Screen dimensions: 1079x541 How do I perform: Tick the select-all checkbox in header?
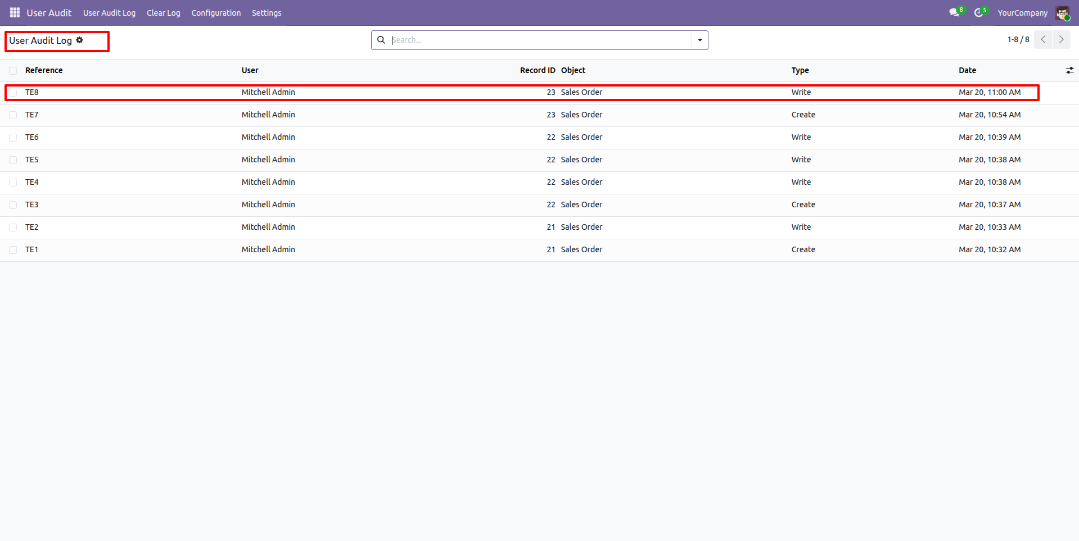[13, 71]
